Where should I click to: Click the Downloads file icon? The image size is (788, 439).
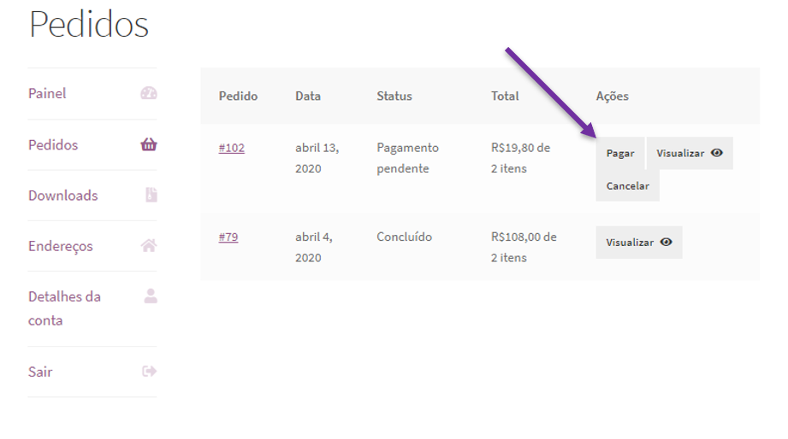click(x=151, y=195)
